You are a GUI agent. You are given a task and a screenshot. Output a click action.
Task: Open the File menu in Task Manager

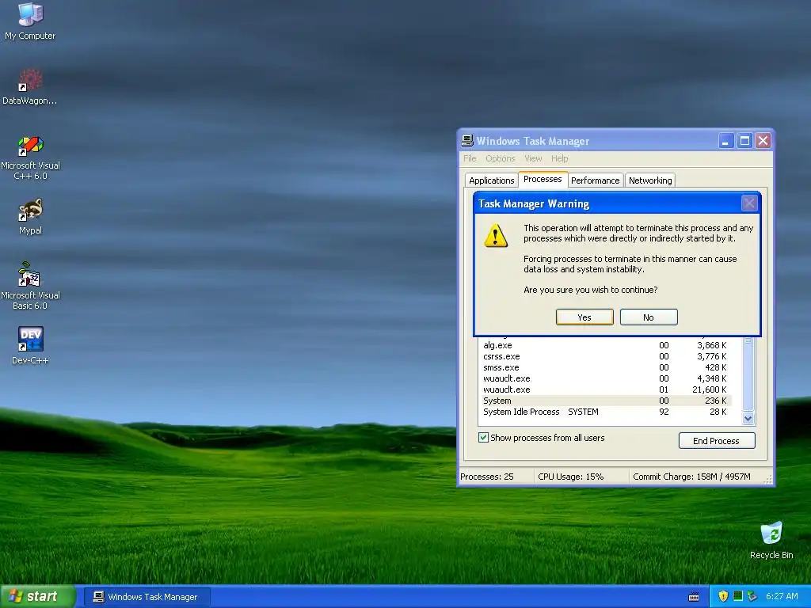(x=470, y=158)
